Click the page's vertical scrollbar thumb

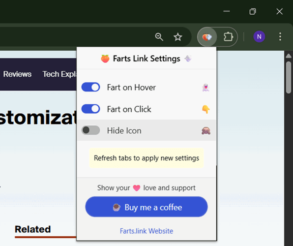click(x=289, y=77)
